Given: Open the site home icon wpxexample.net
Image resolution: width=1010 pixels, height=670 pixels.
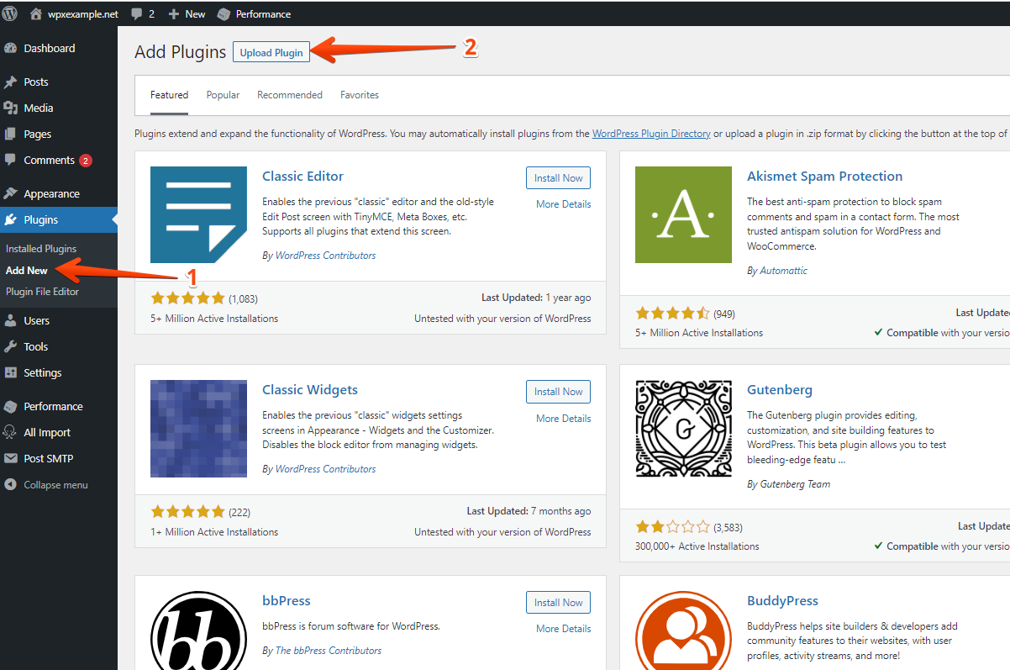Looking at the screenshot, I should pos(36,13).
